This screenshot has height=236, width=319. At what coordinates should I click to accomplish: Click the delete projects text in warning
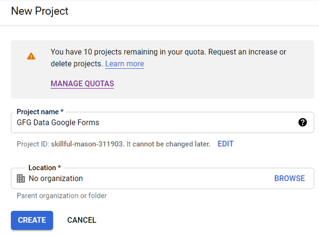pos(76,64)
